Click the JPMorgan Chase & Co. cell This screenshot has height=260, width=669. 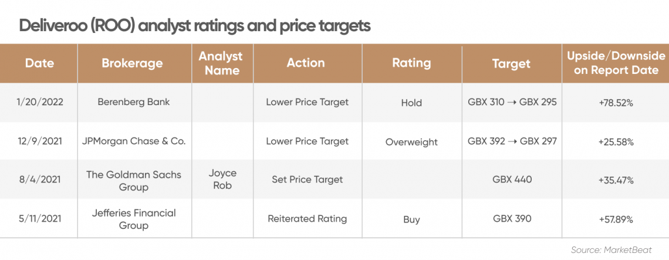pos(134,141)
